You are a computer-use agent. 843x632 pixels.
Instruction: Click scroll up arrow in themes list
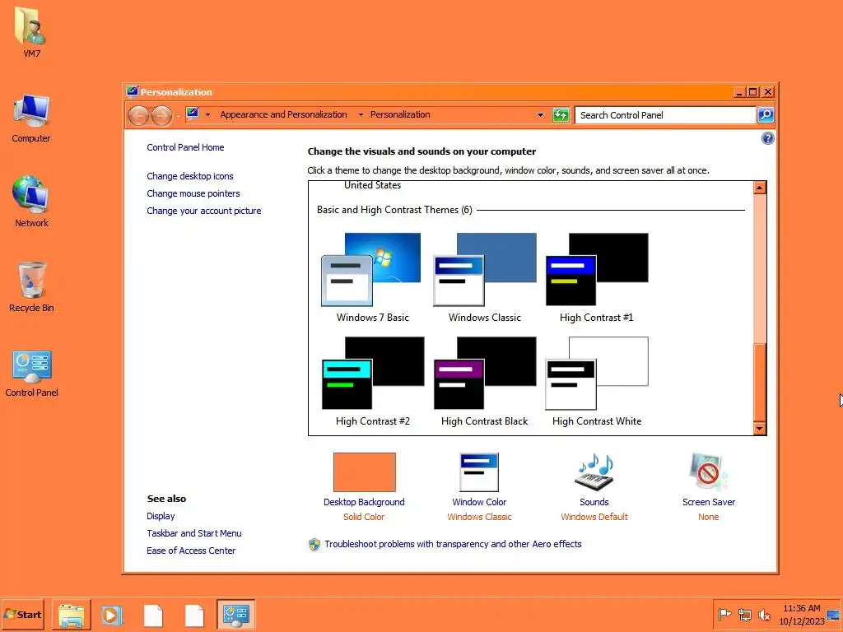click(x=759, y=188)
